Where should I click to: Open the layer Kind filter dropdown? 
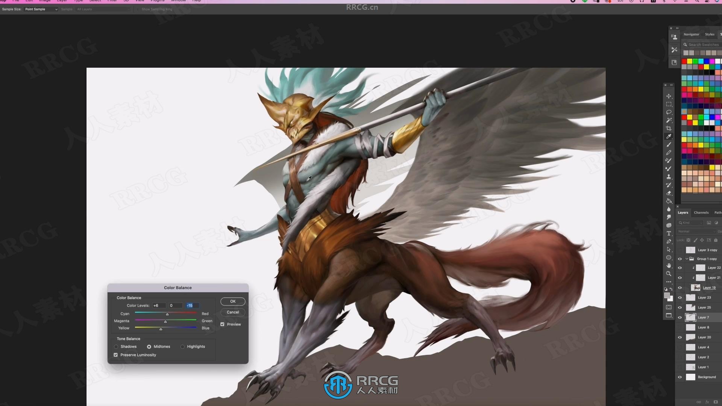pos(690,223)
